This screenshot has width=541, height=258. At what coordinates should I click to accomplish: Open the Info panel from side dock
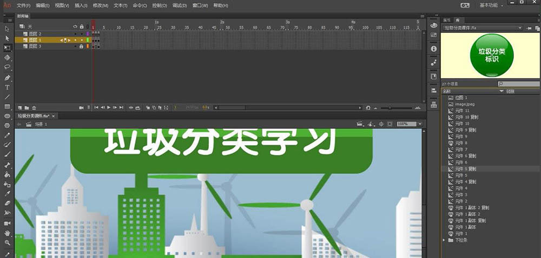pos(434,49)
